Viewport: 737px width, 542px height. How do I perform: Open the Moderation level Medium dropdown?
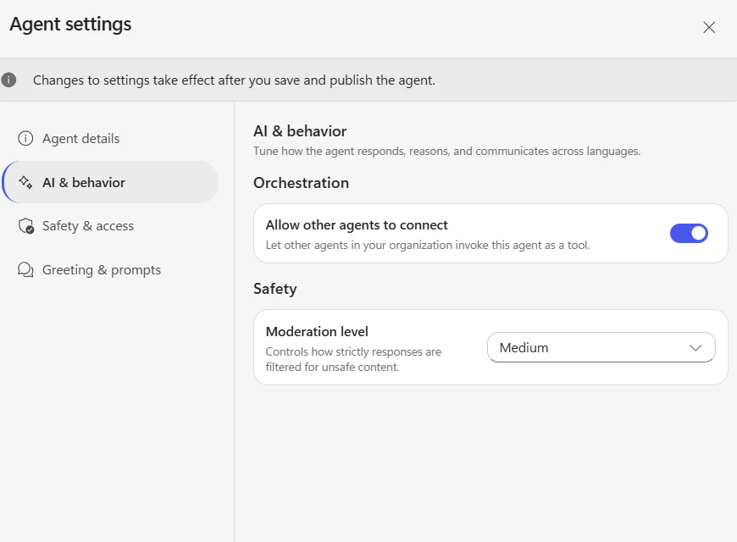pyautogui.click(x=601, y=347)
